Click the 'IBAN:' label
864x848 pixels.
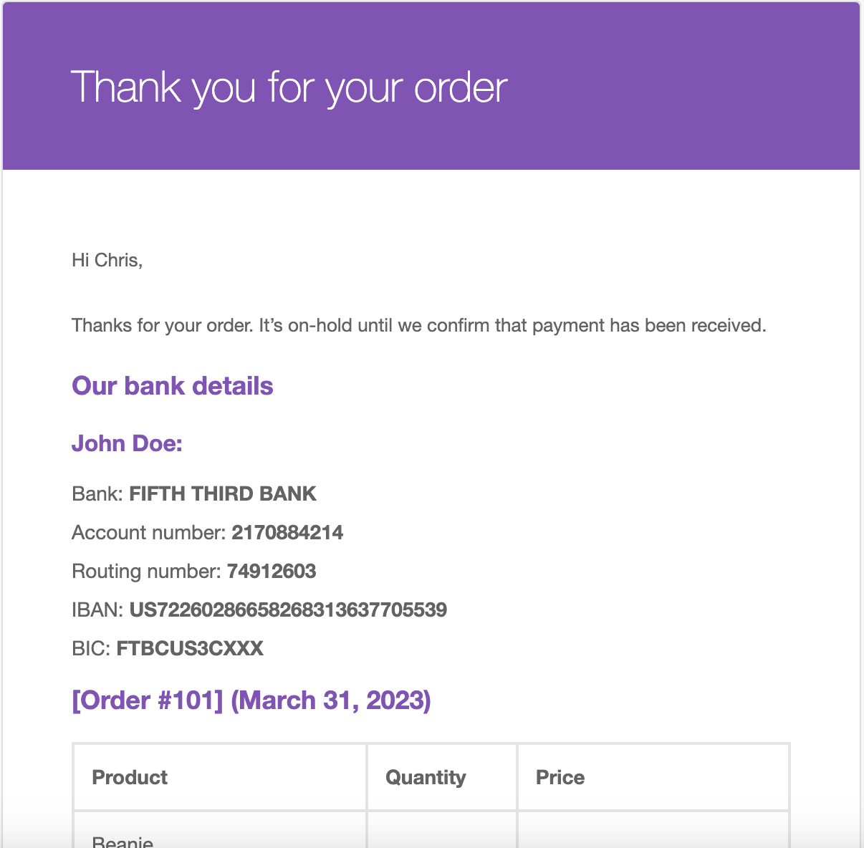point(98,610)
